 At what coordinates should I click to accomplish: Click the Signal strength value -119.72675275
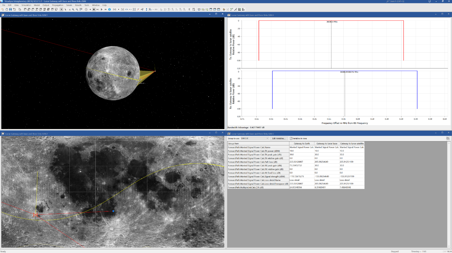[x=302, y=176]
